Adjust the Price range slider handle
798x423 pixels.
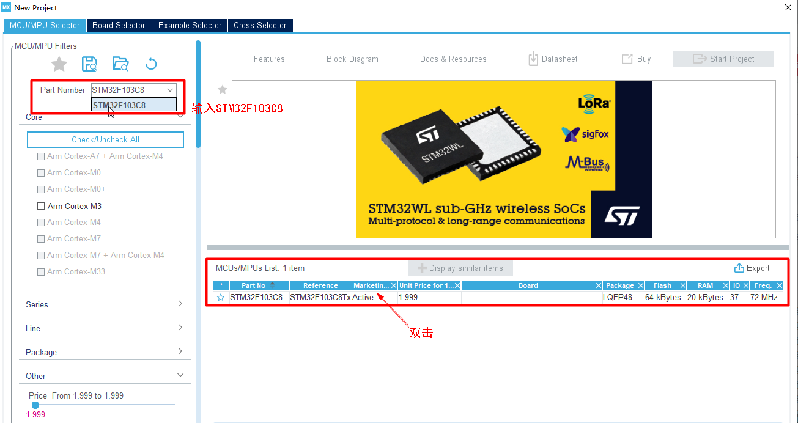(x=35, y=405)
